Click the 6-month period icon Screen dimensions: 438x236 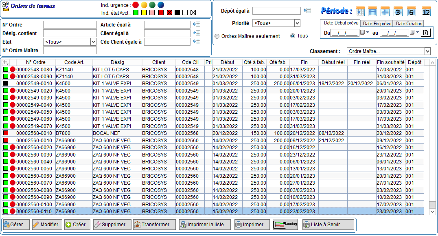pyautogui.click(x=412, y=12)
